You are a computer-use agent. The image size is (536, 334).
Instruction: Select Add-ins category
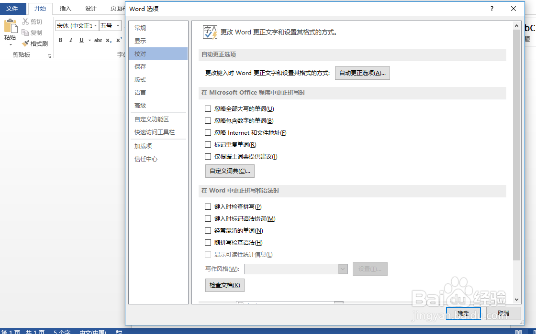(x=158, y=146)
